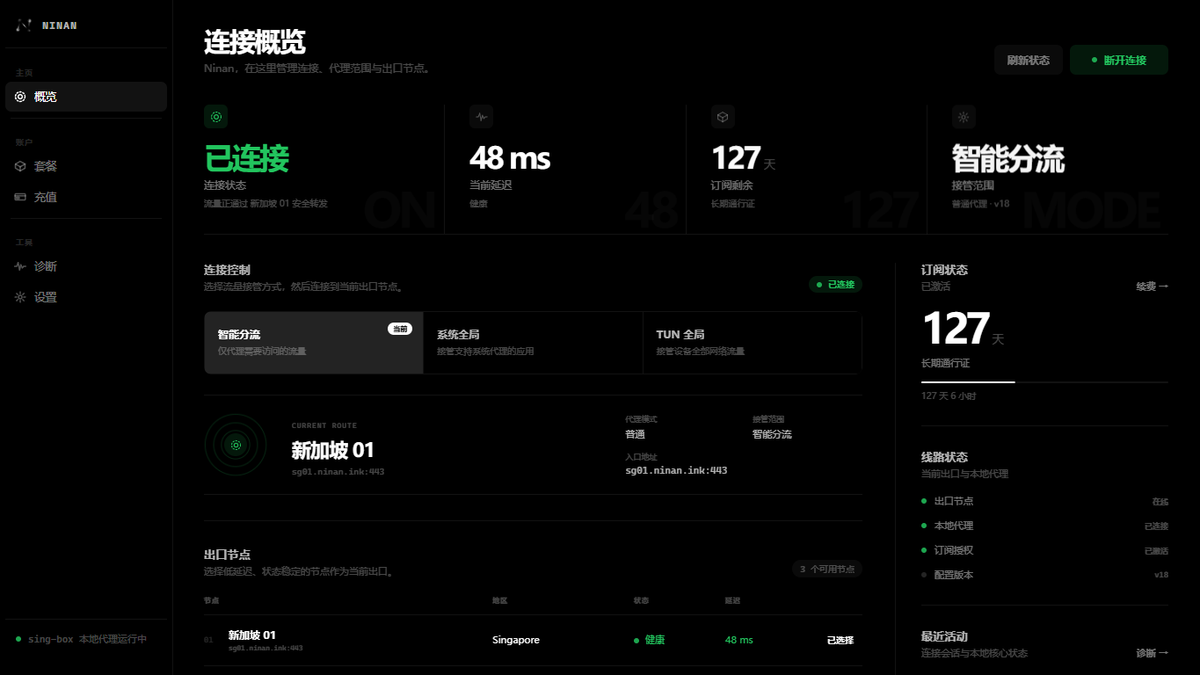1200x675 pixels.
Task: Click the NINAN logo icon
Action: [24, 25]
